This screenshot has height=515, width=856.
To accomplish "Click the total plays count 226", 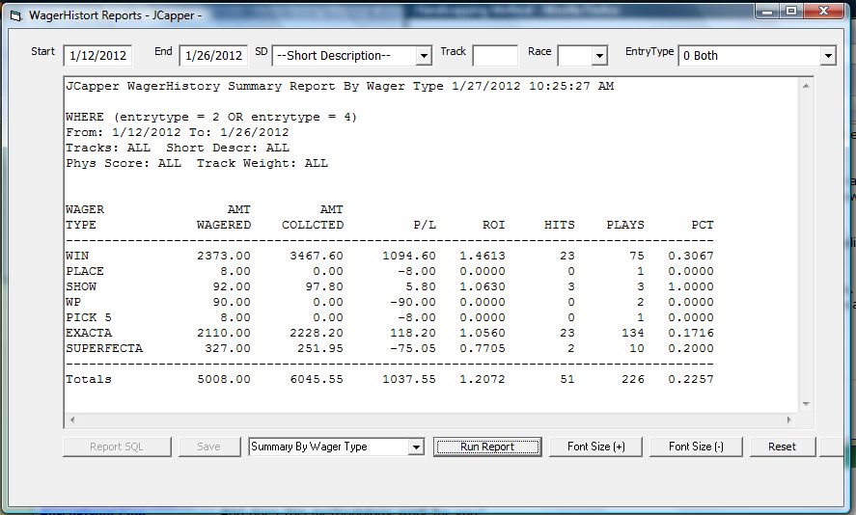I will pos(633,379).
